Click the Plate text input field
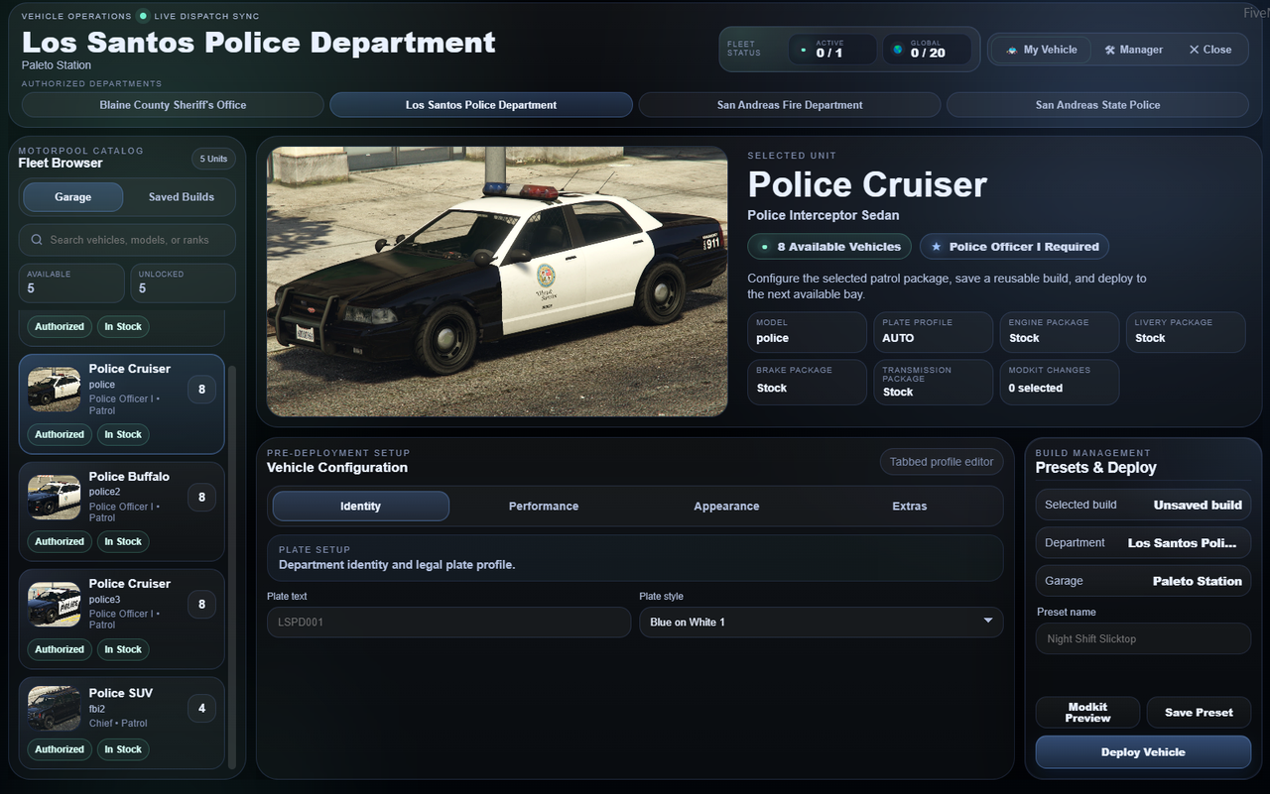1270x794 pixels. pos(448,622)
